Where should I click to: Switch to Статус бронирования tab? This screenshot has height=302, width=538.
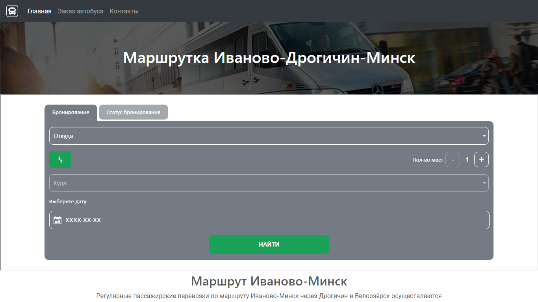click(x=134, y=112)
